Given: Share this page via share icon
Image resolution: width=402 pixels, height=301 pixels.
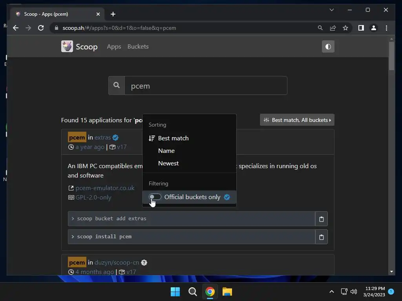Looking at the screenshot, I should [x=333, y=28].
